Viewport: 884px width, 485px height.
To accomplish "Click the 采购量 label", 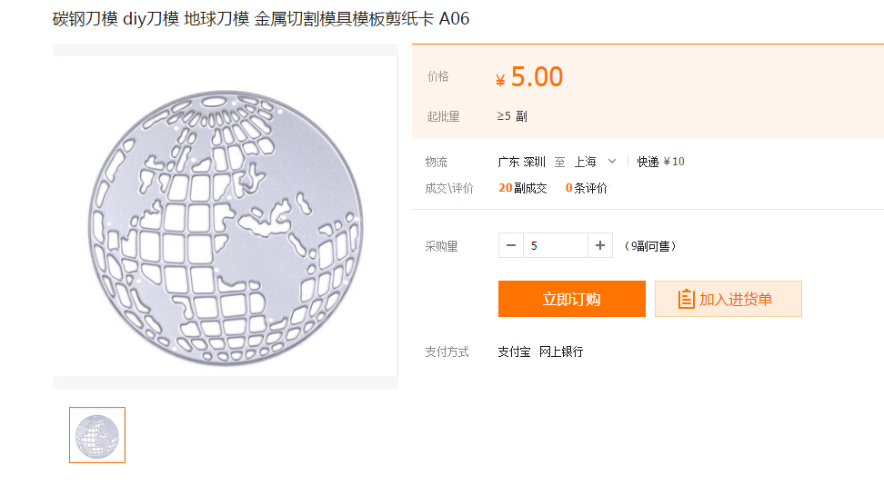I will pos(441,245).
